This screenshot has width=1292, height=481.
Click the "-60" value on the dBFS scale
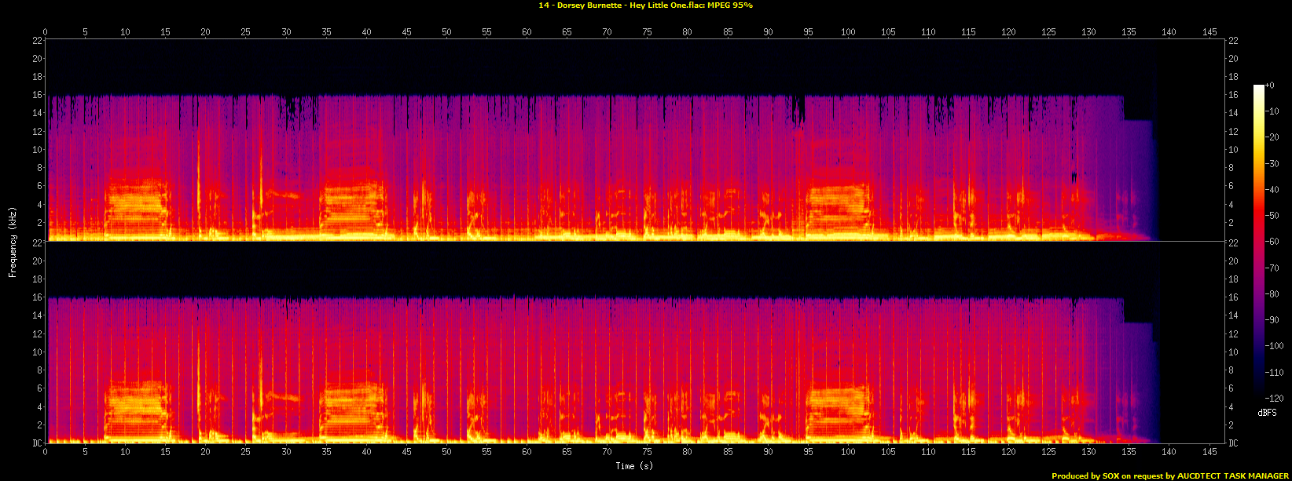click(x=1274, y=242)
